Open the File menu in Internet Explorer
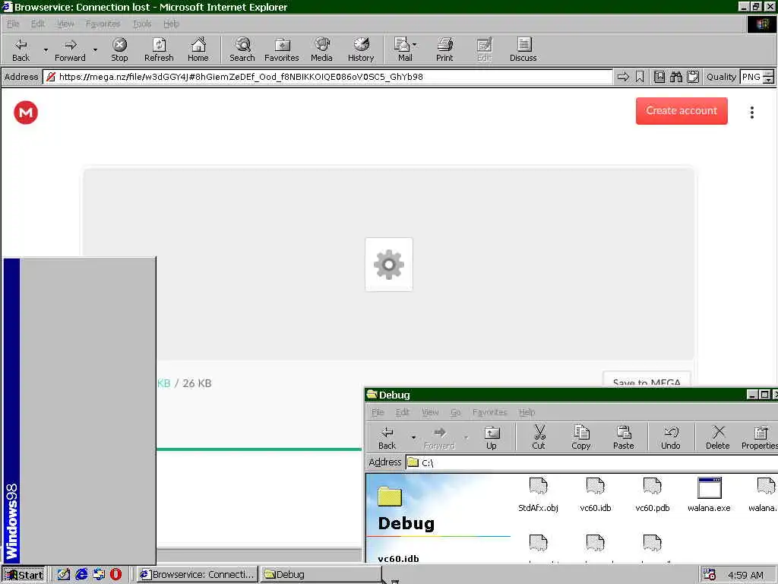Image resolution: width=778 pixels, height=584 pixels. coord(14,24)
